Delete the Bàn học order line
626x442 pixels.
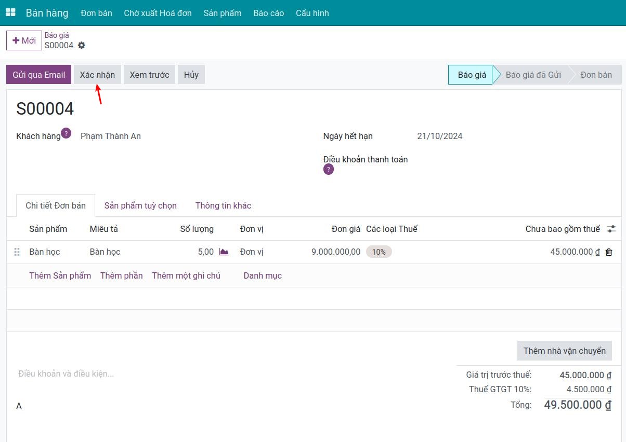point(609,252)
